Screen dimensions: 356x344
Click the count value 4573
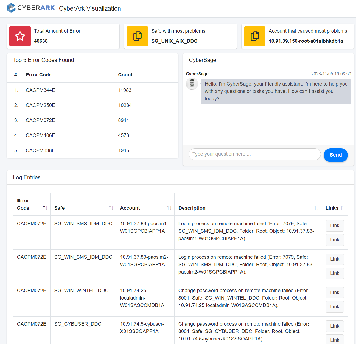[124, 135]
